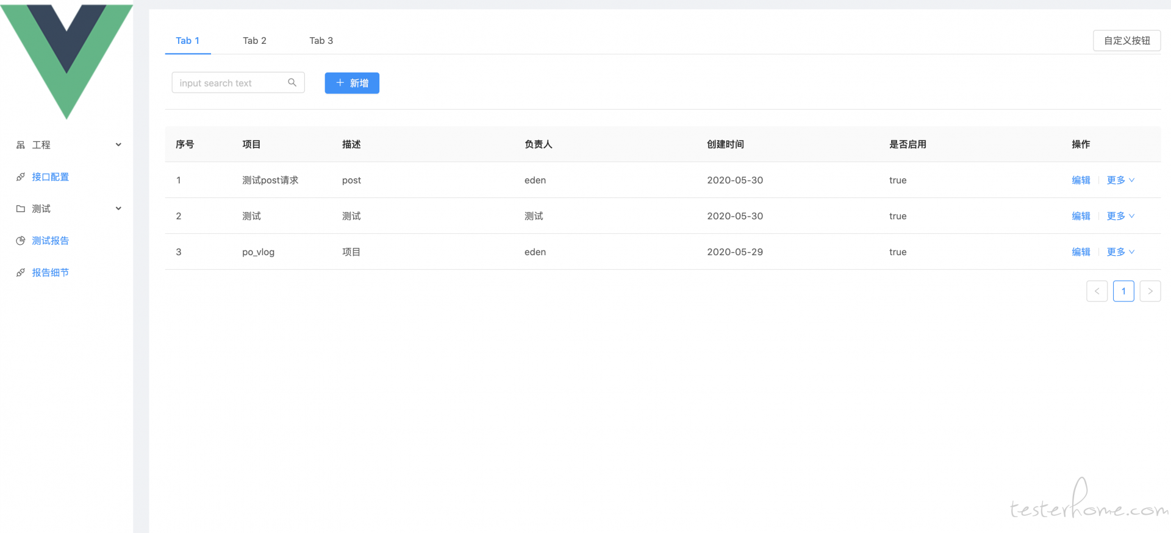Image resolution: width=1171 pixels, height=533 pixels.
Task: Switch to Tab 3
Action: tap(321, 41)
